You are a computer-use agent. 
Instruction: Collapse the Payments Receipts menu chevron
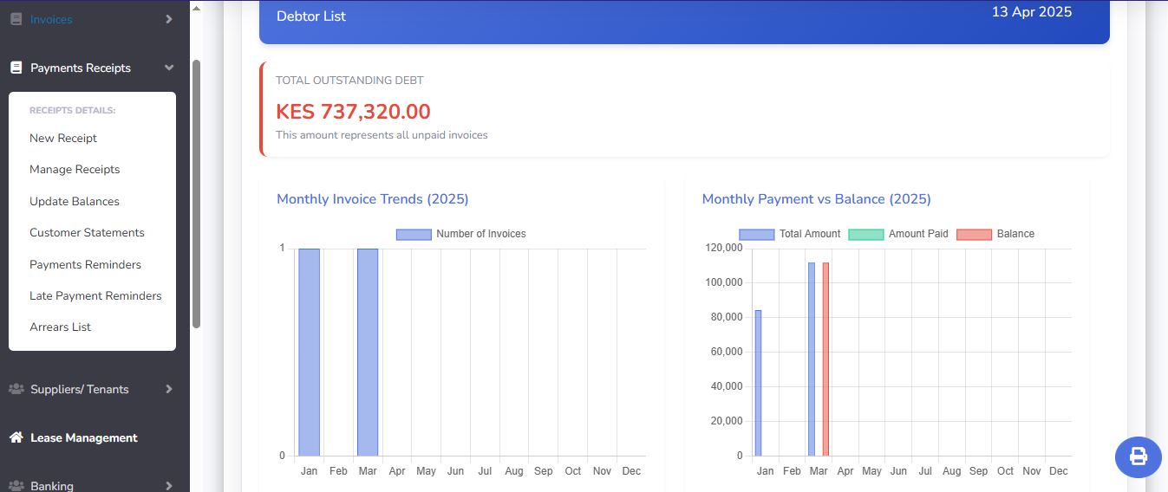169,68
